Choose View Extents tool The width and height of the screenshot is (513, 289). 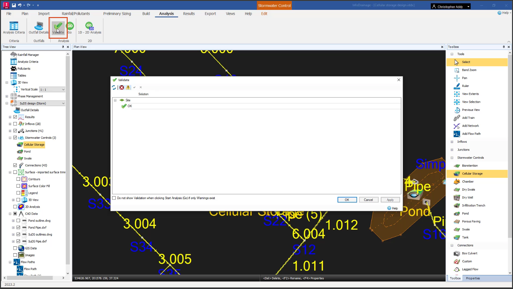click(x=470, y=94)
